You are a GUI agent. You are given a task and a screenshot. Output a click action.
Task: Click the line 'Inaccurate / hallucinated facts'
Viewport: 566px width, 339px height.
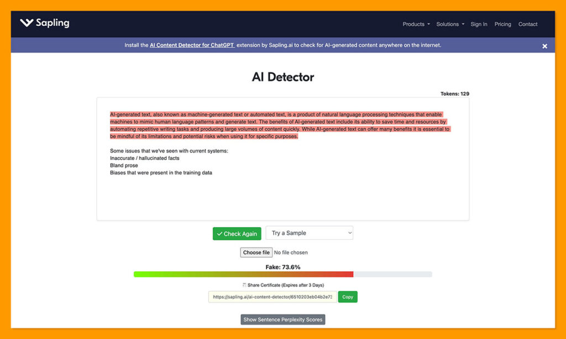point(144,158)
